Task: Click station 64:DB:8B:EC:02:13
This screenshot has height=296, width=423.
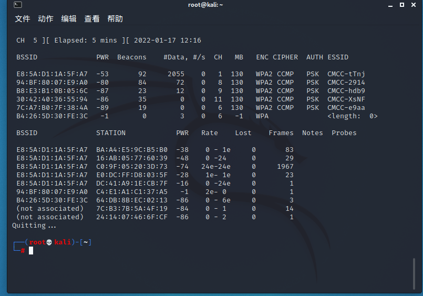Action: (x=132, y=200)
